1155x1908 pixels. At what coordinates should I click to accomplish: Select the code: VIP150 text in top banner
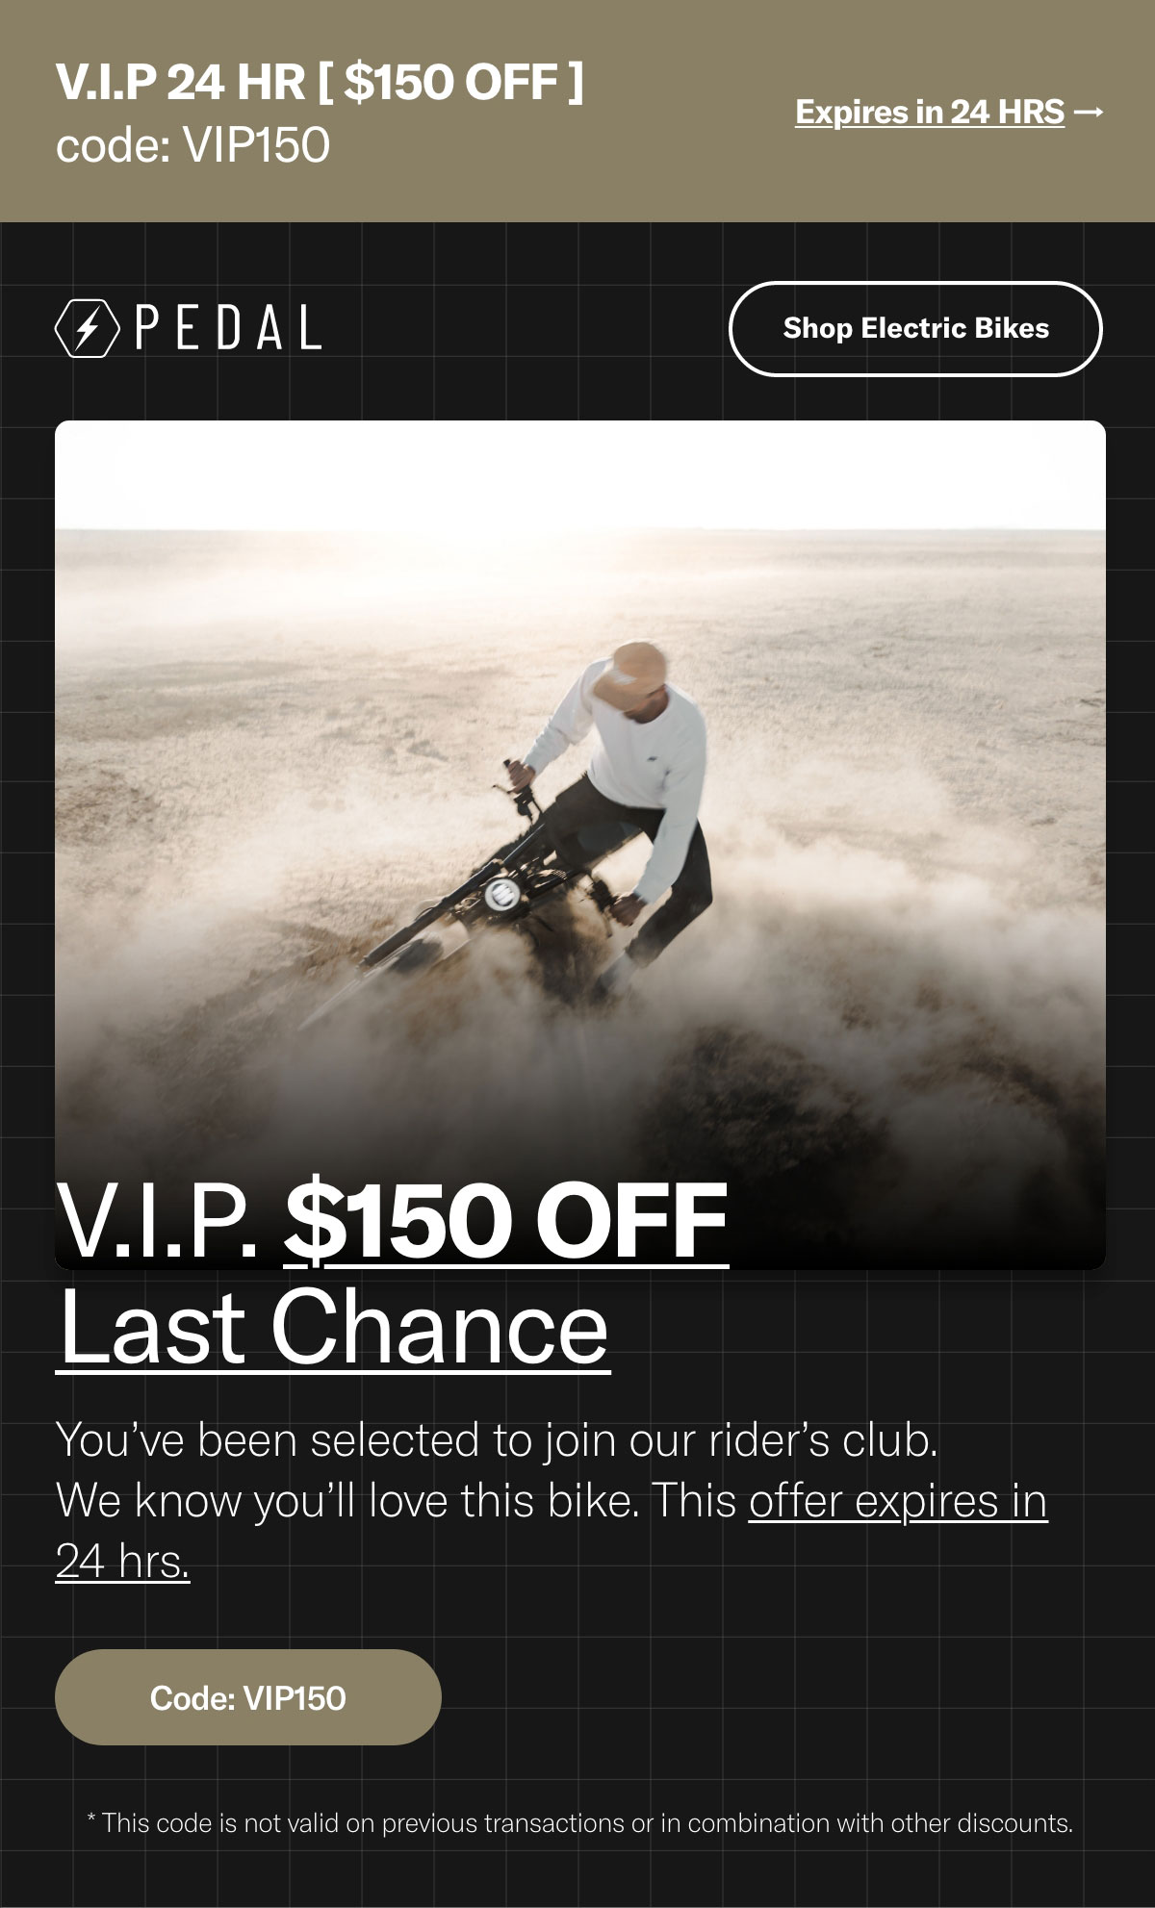click(192, 145)
